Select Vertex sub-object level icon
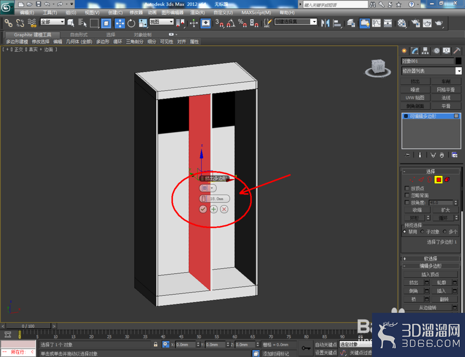This screenshot has height=357, width=465. tap(412, 179)
